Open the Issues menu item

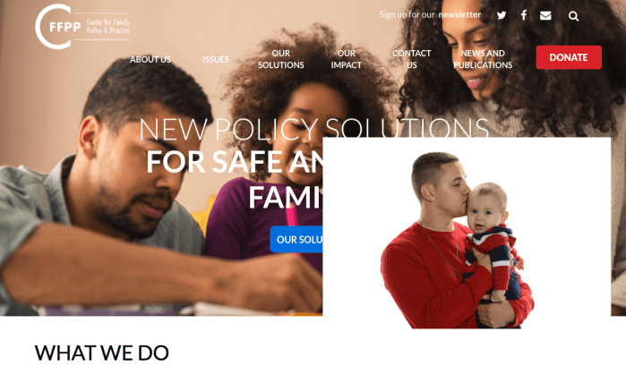216,59
